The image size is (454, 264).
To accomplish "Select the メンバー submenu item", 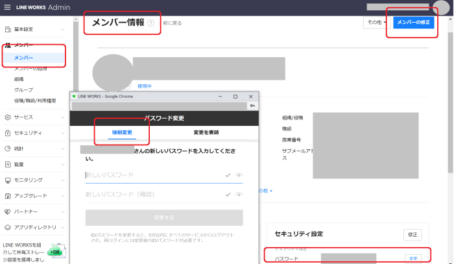I will point(34,58).
